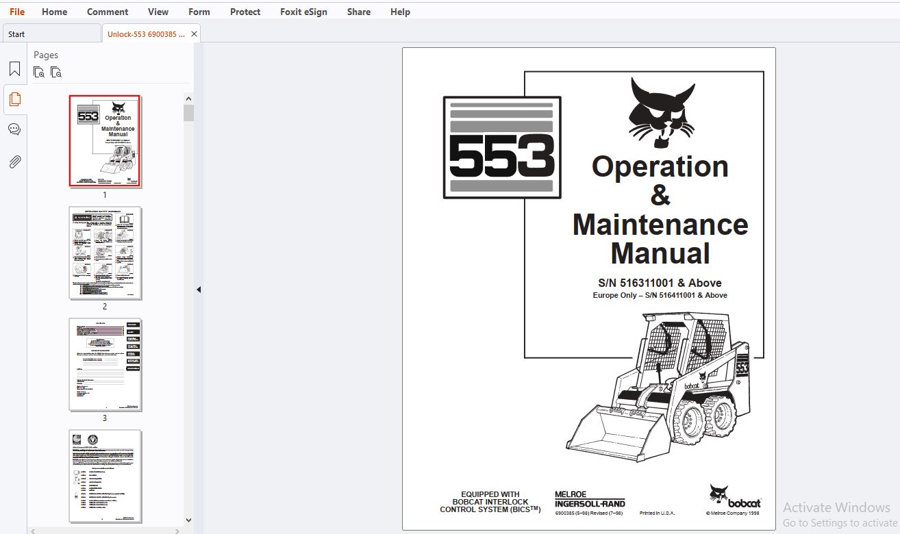Open the Protect ribbon tab
The height and width of the screenshot is (534, 900).
(245, 12)
